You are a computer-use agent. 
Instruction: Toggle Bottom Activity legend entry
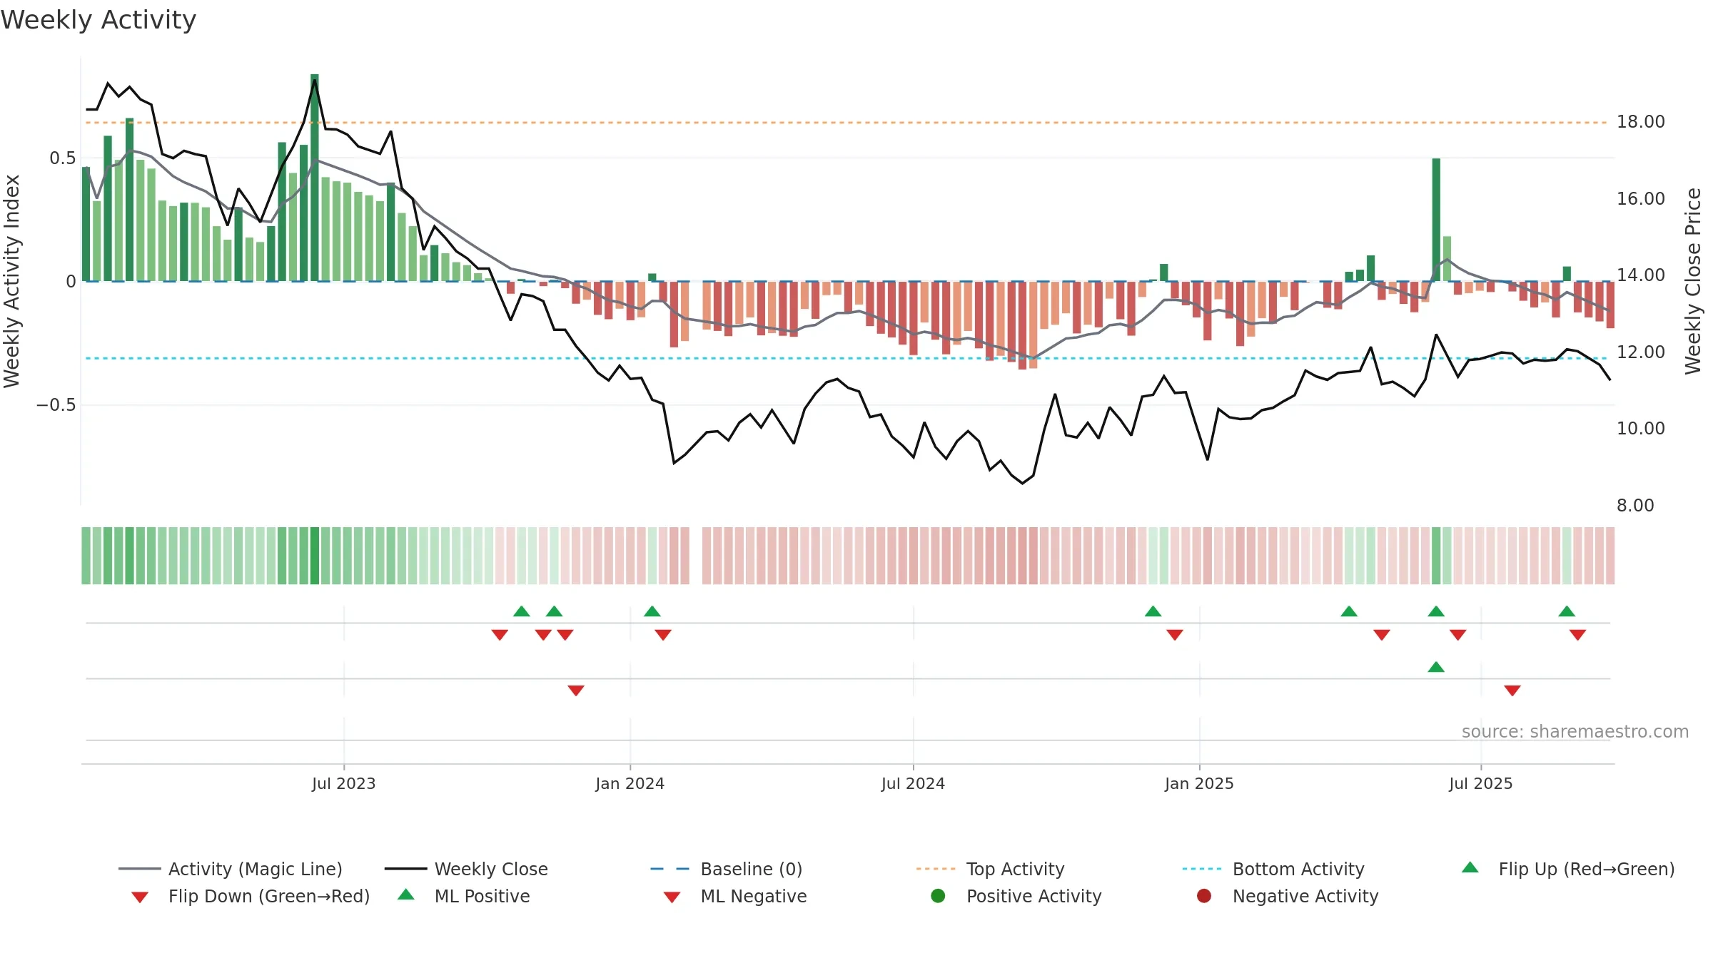(x=1273, y=869)
